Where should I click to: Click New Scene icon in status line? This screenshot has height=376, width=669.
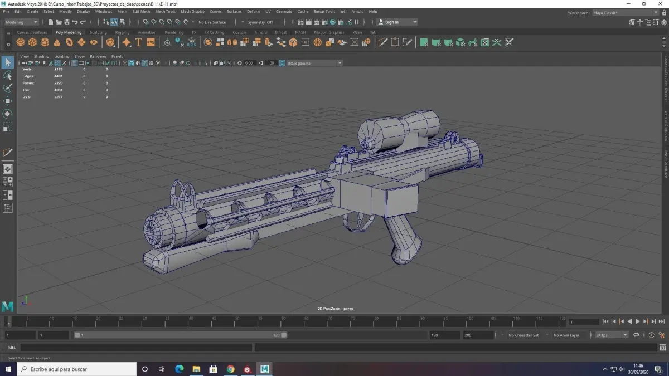pyautogui.click(x=51, y=22)
